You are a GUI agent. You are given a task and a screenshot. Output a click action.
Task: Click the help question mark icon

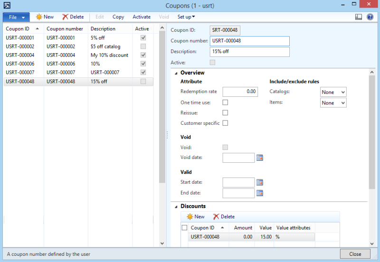[370, 17]
